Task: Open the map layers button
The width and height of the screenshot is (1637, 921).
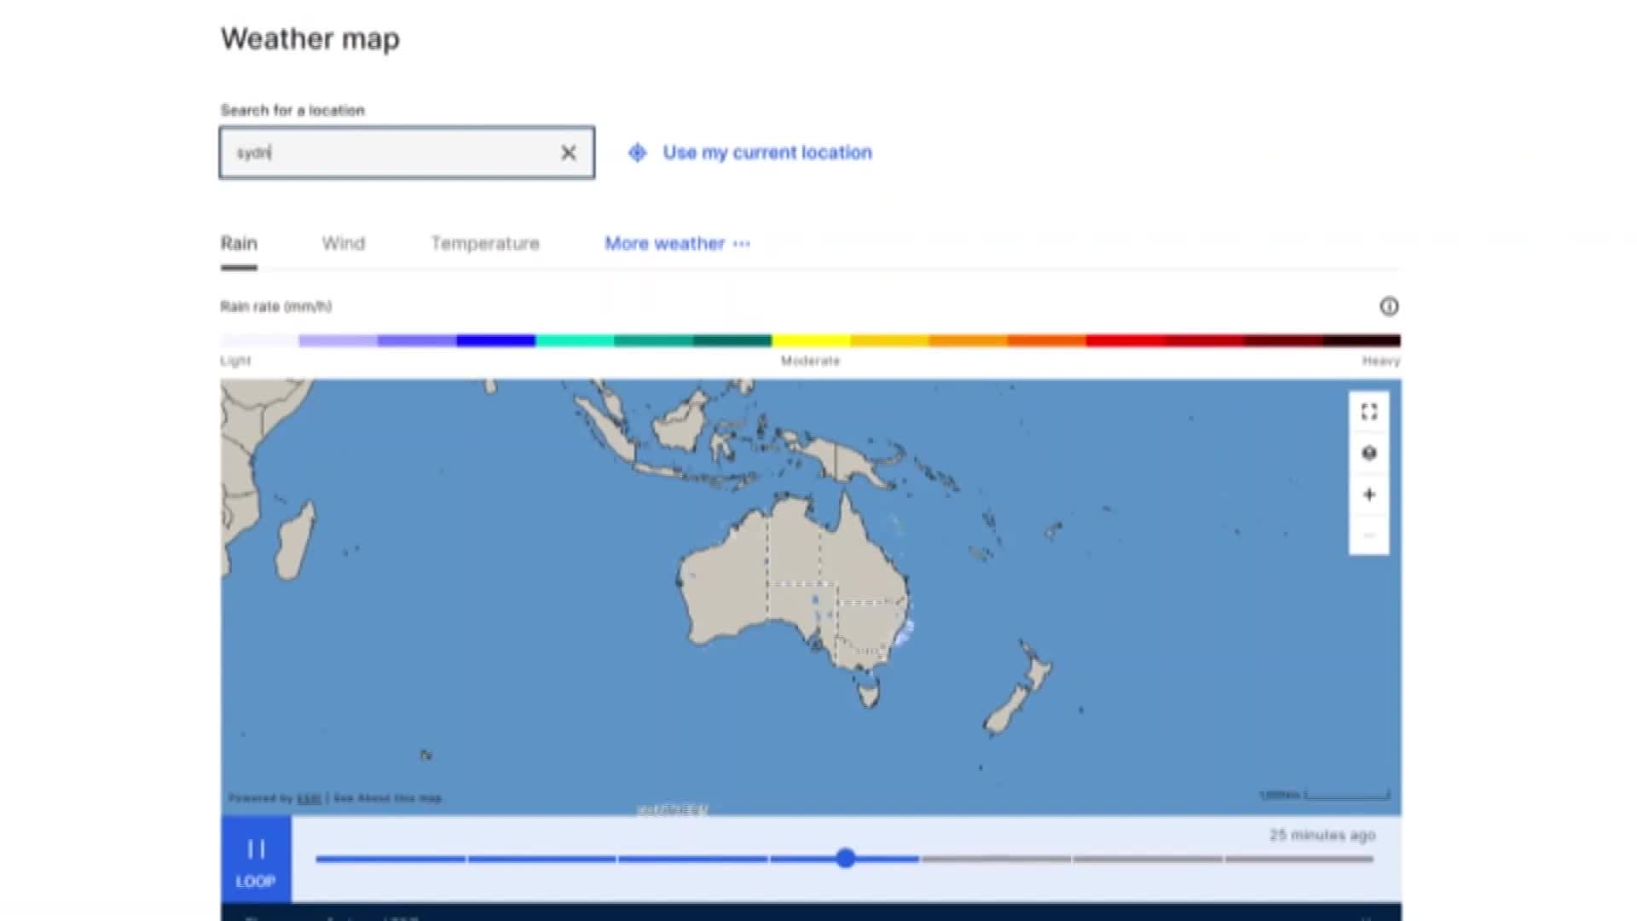Action: (x=1369, y=453)
